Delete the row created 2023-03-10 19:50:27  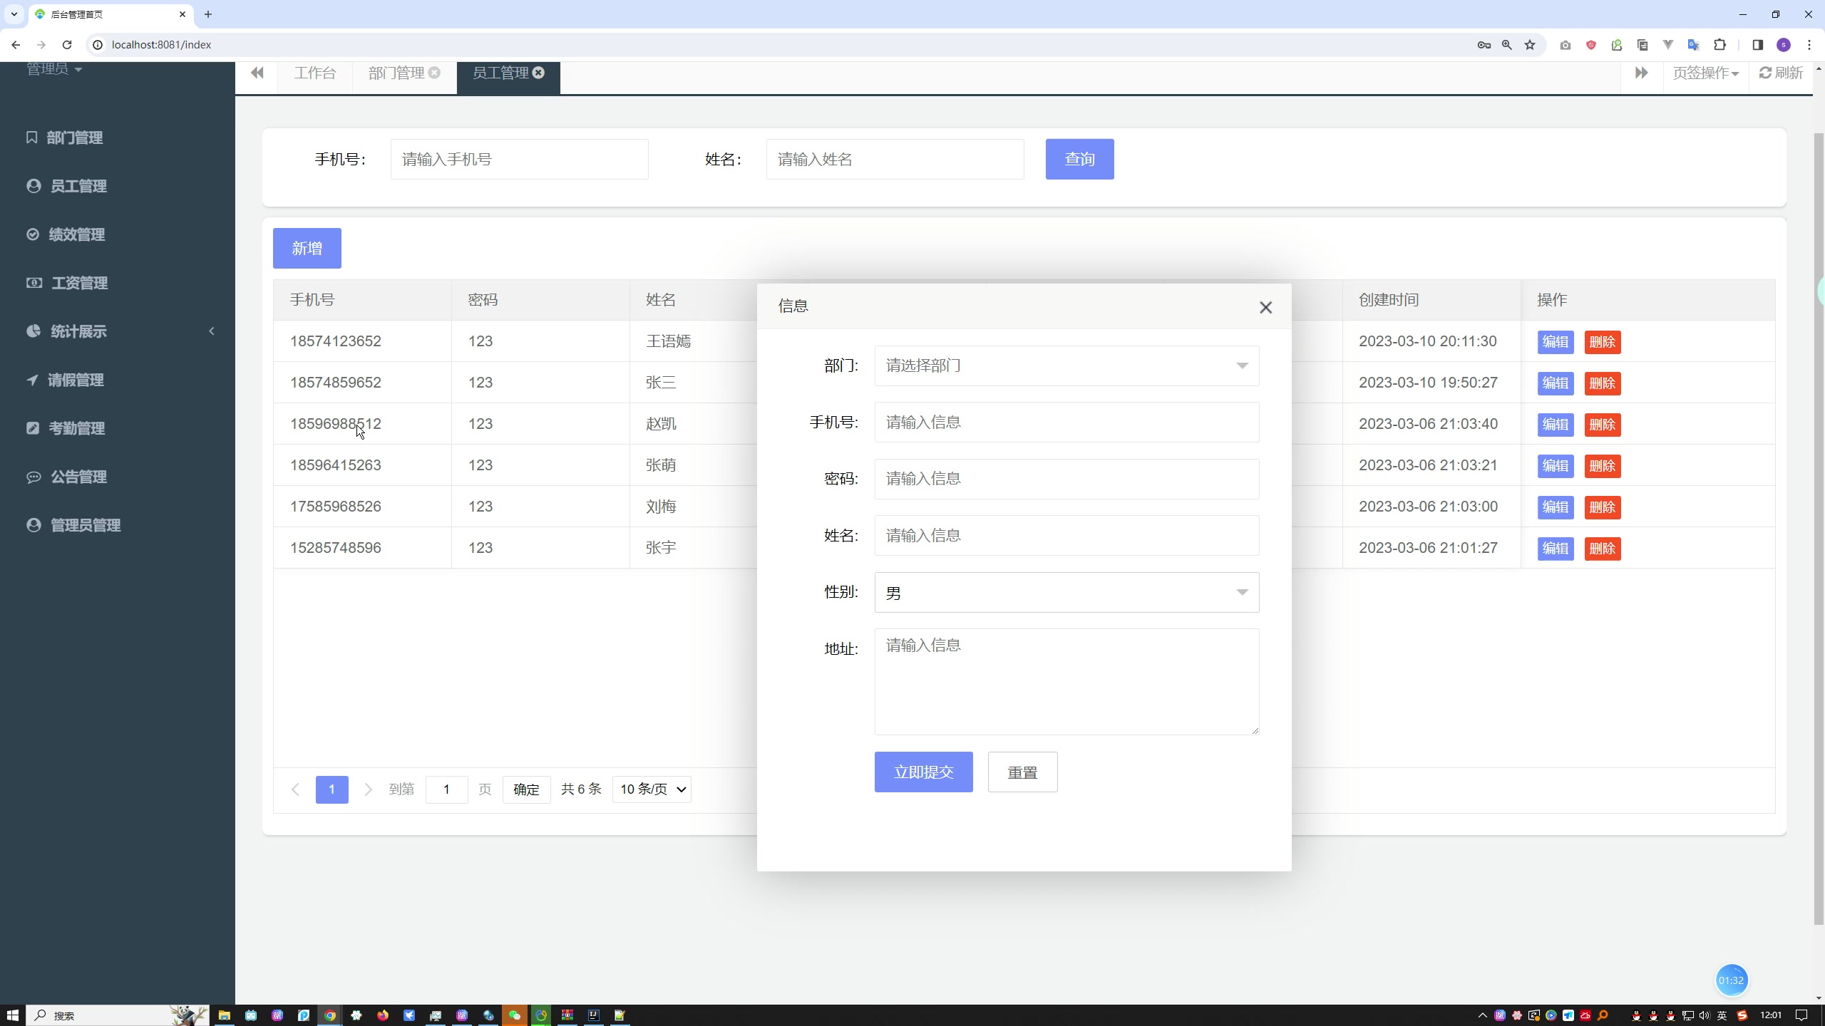pyautogui.click(x=1602, y=383)
